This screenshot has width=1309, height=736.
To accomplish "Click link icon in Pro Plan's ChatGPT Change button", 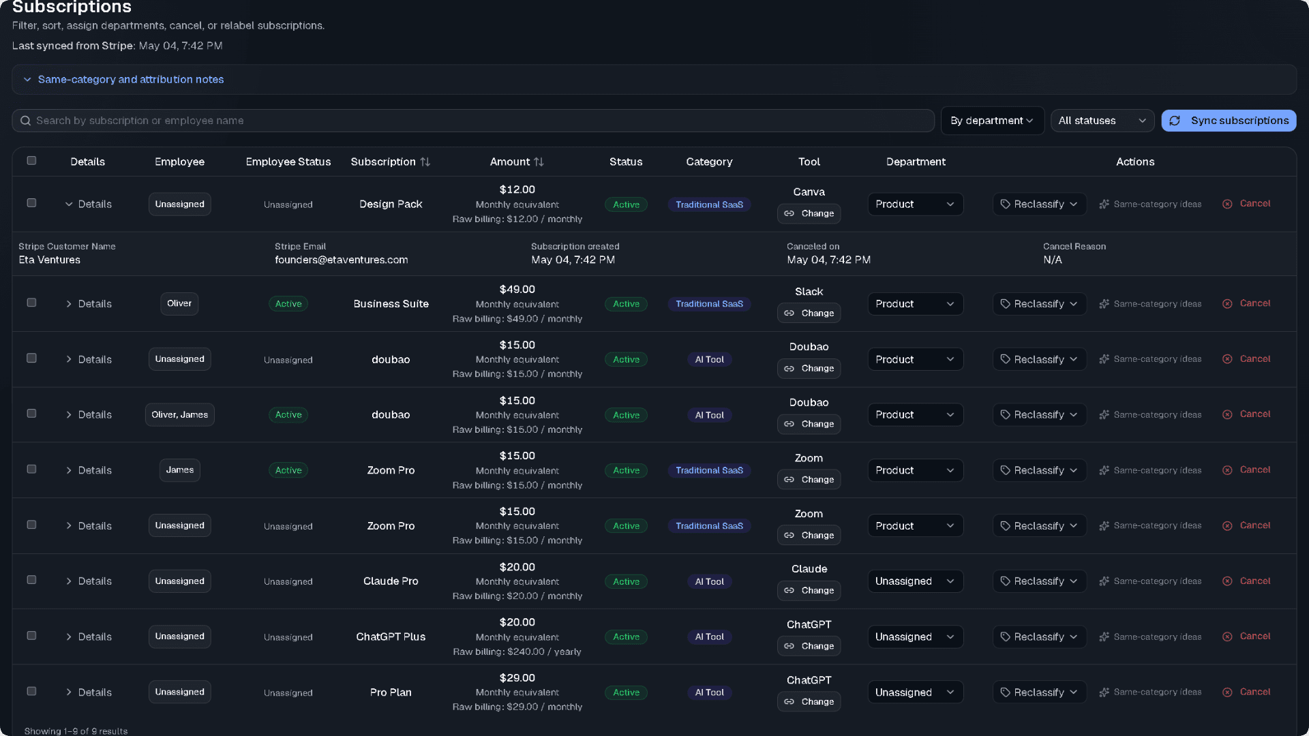I will click(789, 702).
